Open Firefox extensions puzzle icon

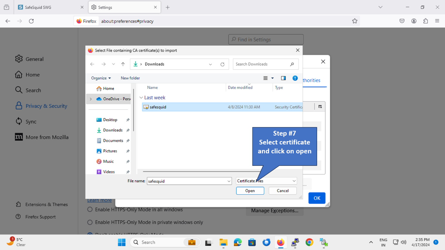click(426, 21)
